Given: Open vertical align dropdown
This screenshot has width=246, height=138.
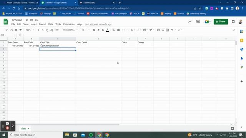Looking at the screenshot, I should tap(139, 30).
